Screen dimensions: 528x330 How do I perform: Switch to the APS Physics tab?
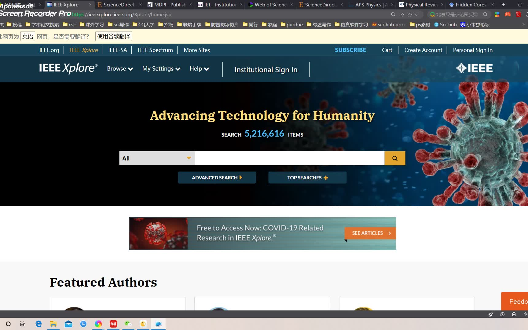point(371,5)
